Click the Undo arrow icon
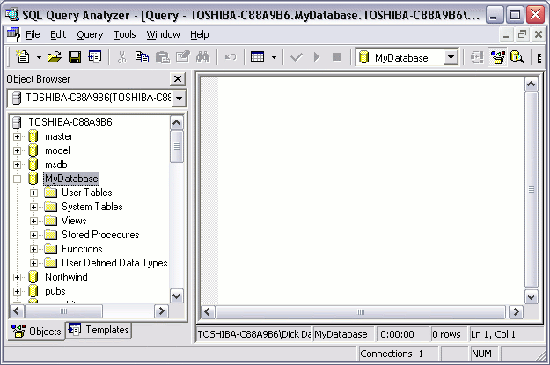Image resolution: width=550 pixels, height=365 pixels. point(231,57)
